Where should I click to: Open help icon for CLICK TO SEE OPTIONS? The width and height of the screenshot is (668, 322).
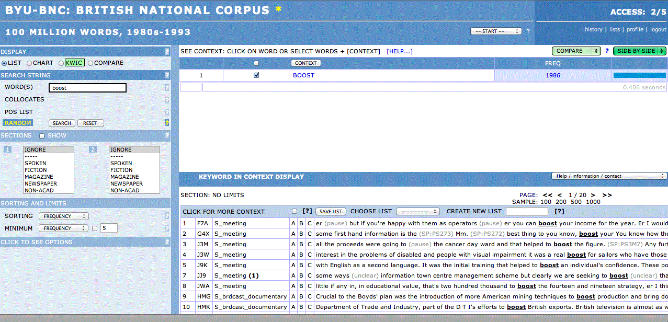point(167,242)
